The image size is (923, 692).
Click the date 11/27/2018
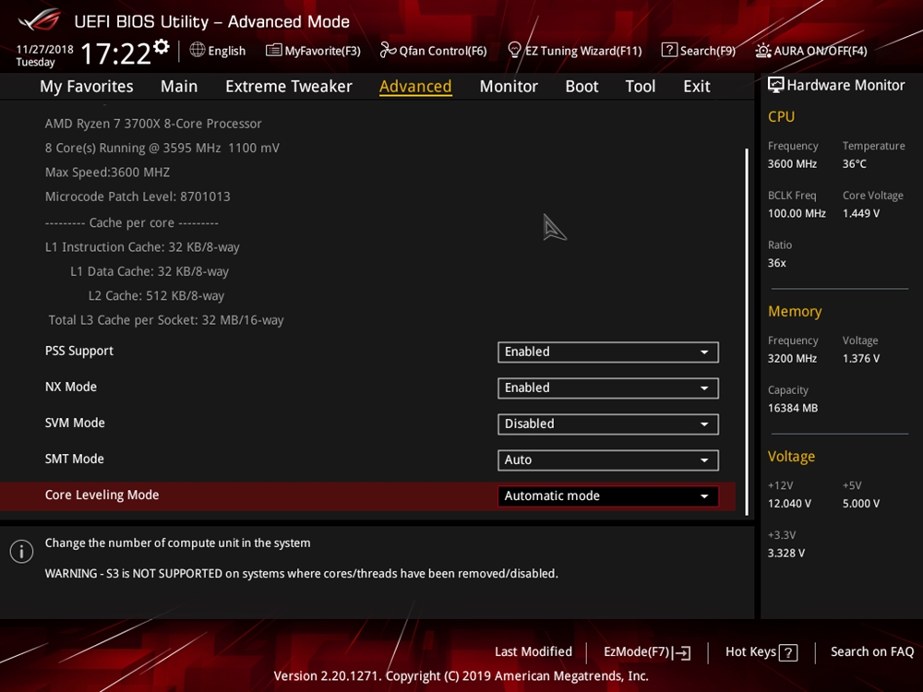[44, 50]
